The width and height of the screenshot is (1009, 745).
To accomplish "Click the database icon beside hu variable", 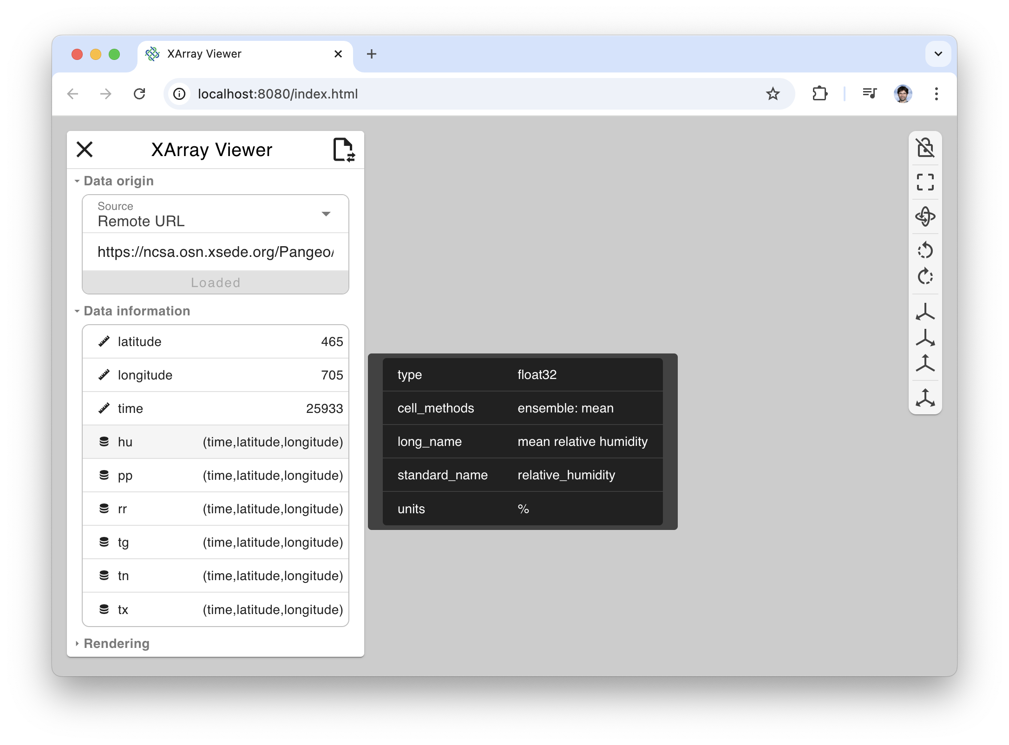I will tap(104, 442).
